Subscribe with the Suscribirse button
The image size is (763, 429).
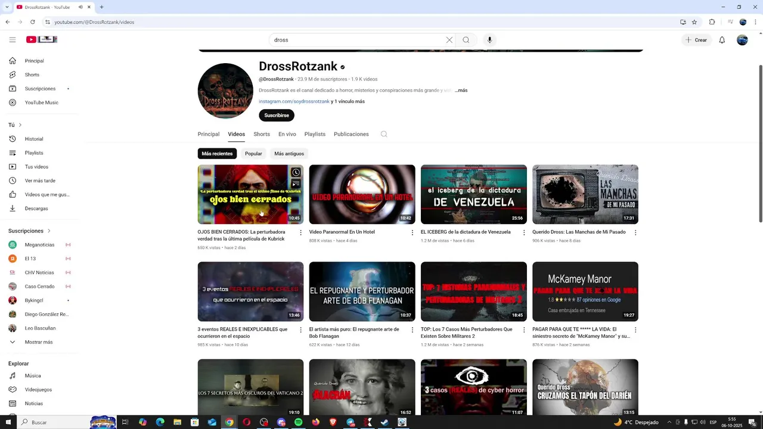277,116
